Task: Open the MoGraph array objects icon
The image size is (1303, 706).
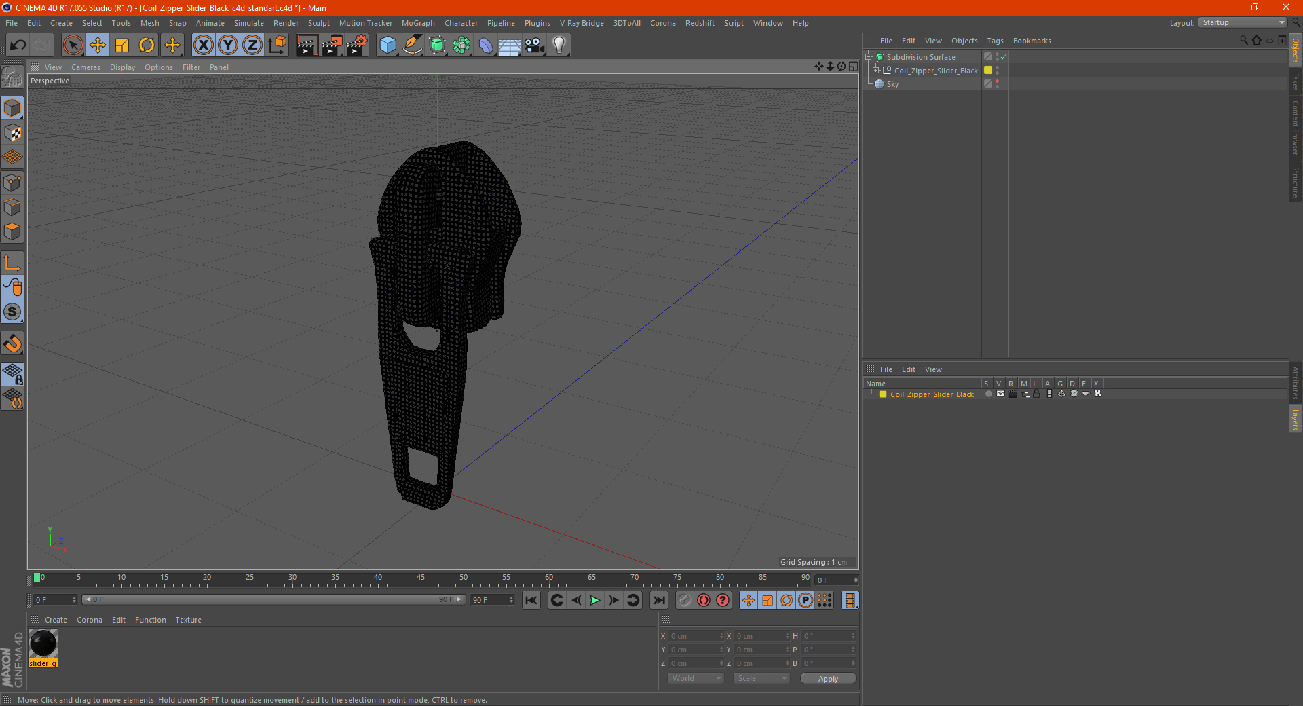Action: coord(461,45)
